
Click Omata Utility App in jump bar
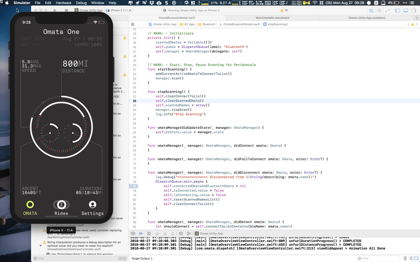click(x=162, y=24)
